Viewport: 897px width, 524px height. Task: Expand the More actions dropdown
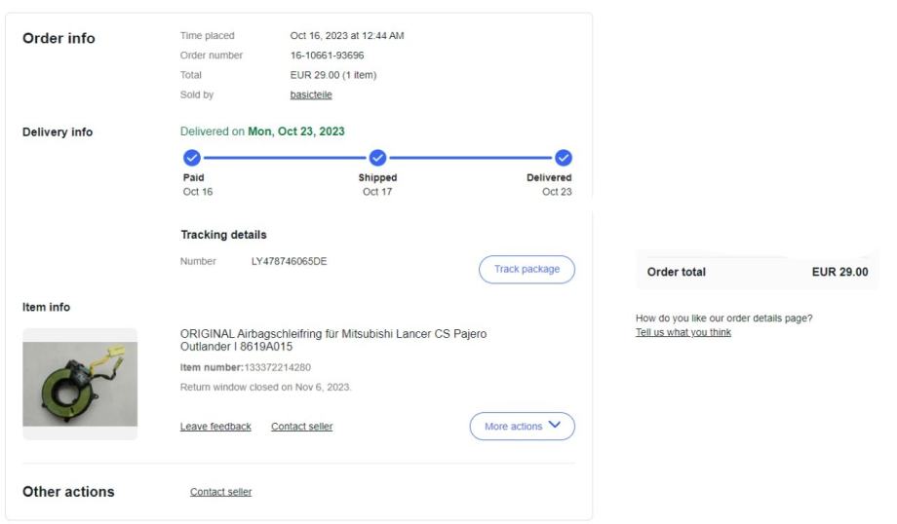click(x=522, y=427)
